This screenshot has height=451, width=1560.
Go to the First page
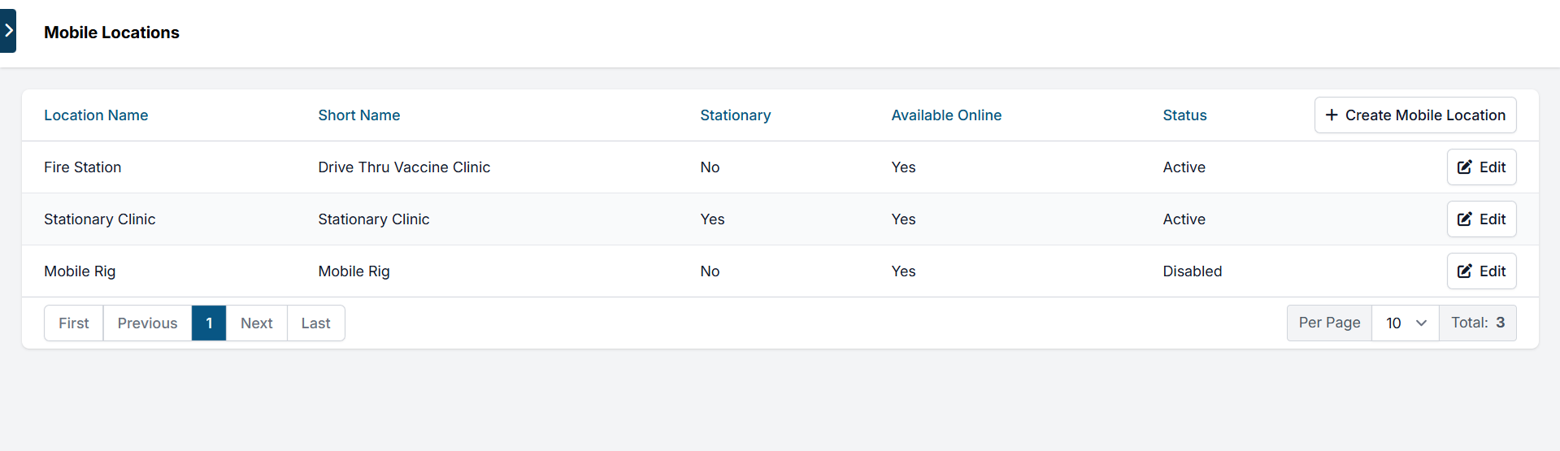point(74,323)
